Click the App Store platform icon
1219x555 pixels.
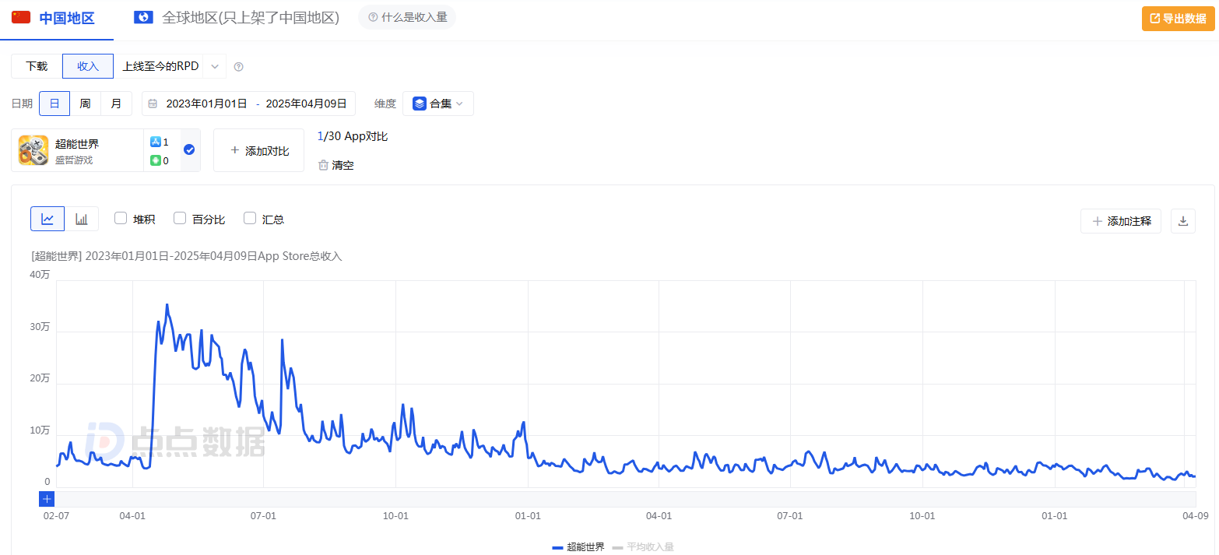point(156,142)
